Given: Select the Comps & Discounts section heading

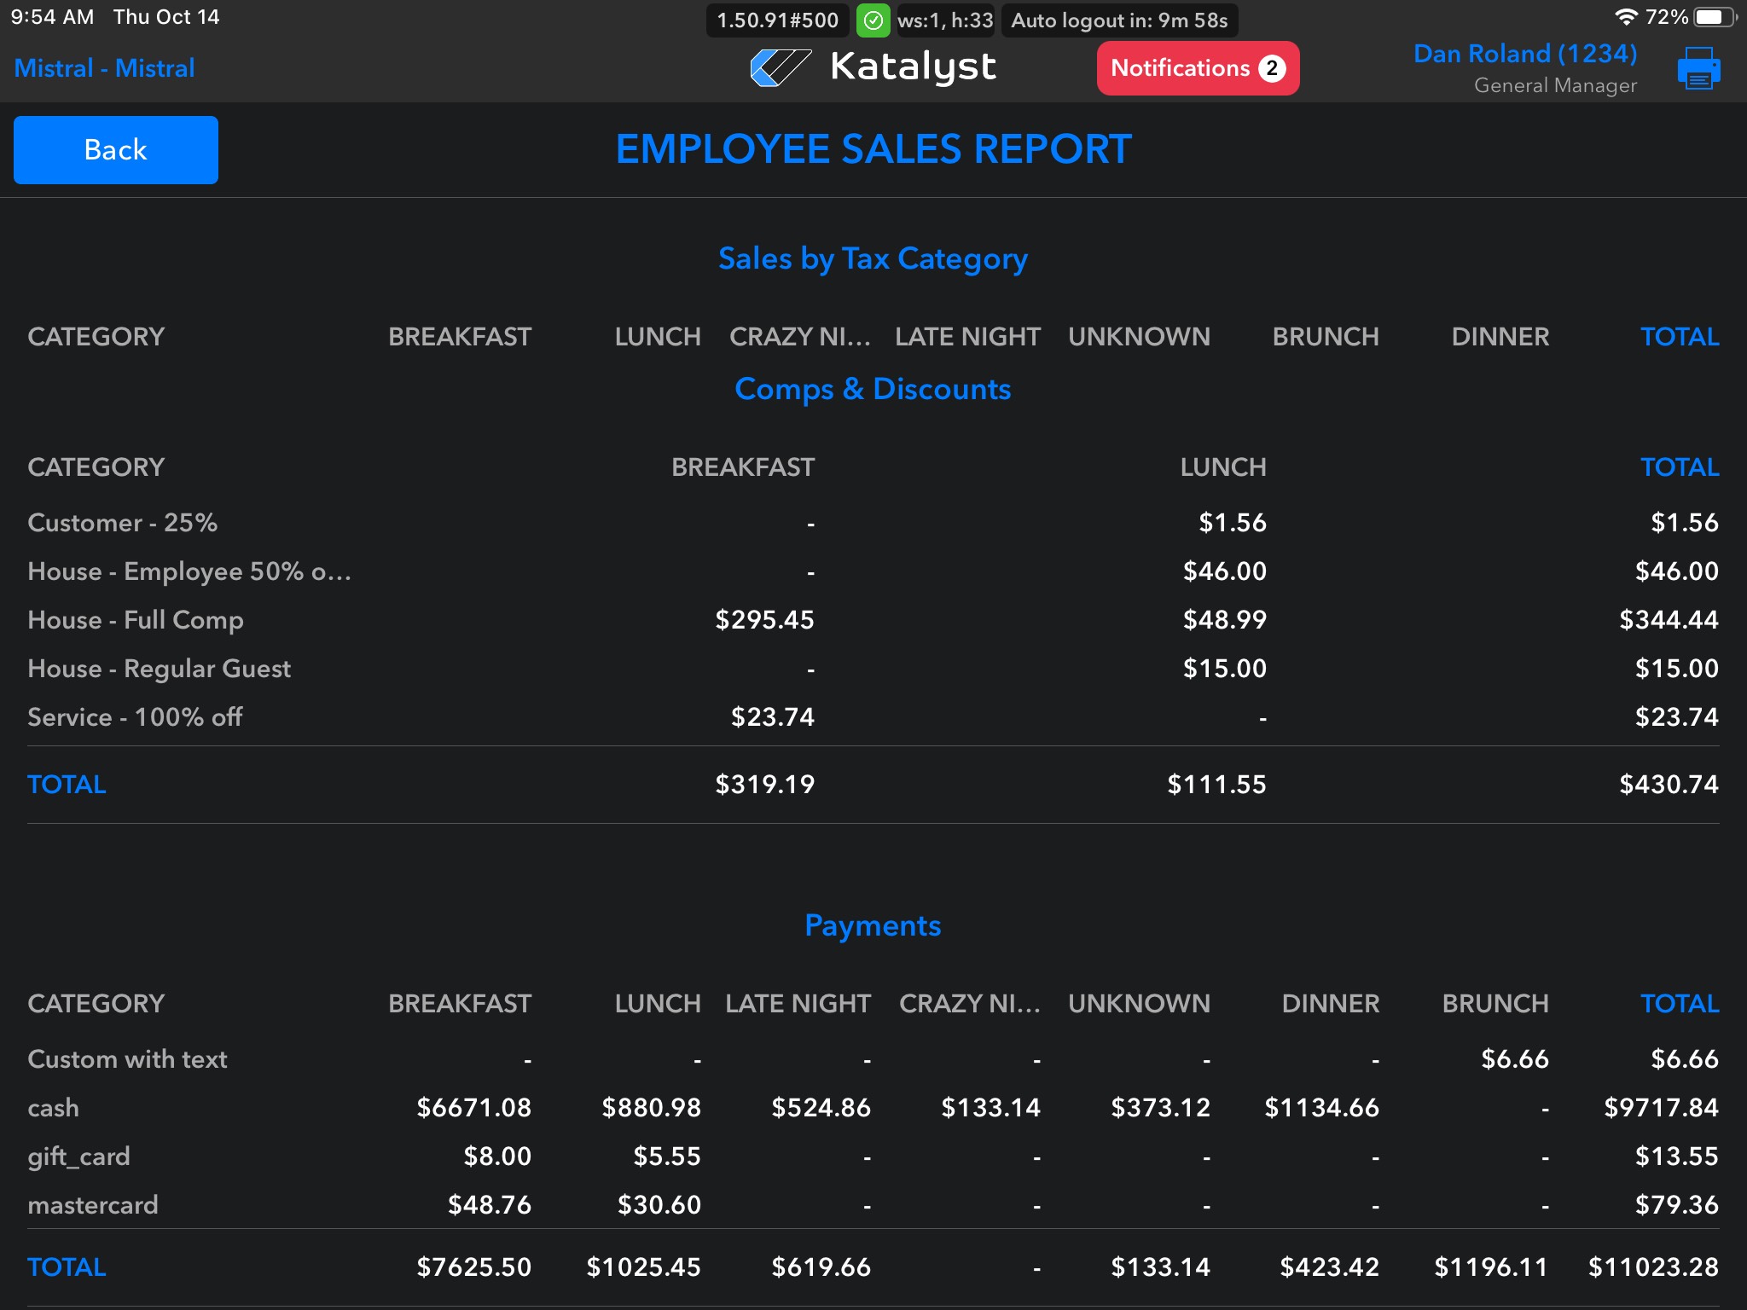Looking at the screenshot, I should coord(873,389).
